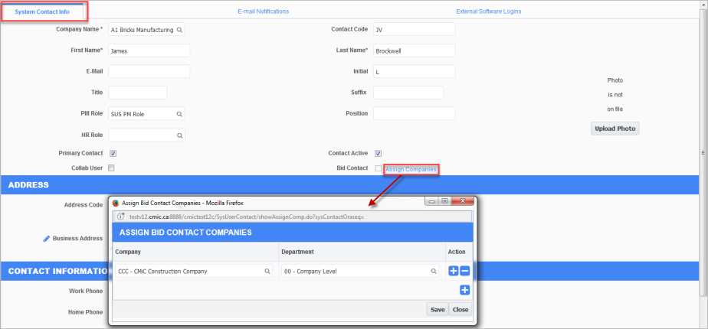Click the Department lookup magnifier in popup

coord(433,272)
